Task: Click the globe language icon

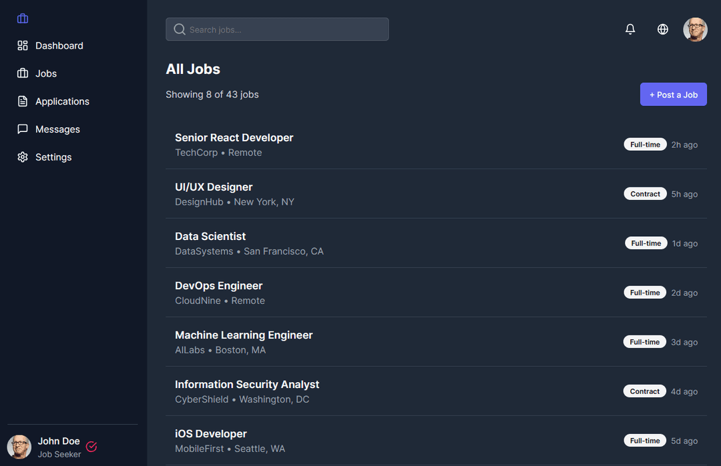Action: point(662,29)
